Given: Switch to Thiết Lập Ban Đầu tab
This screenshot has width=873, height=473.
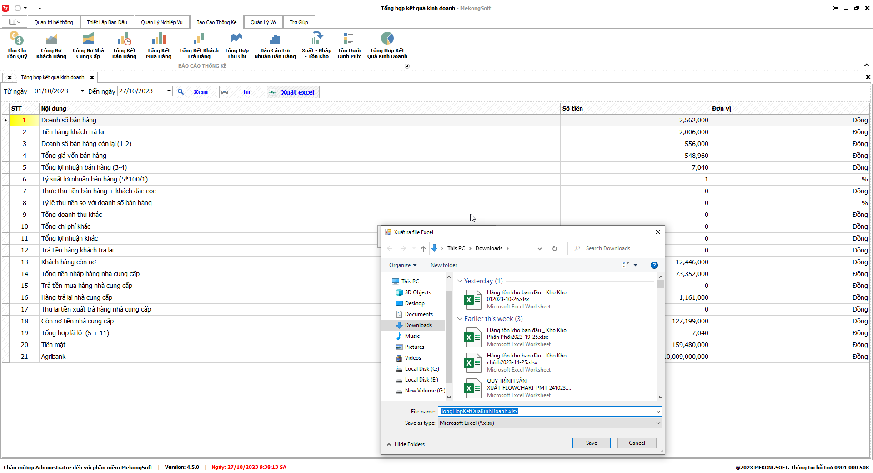Looking at the screenshot, I should pos(107,22).
